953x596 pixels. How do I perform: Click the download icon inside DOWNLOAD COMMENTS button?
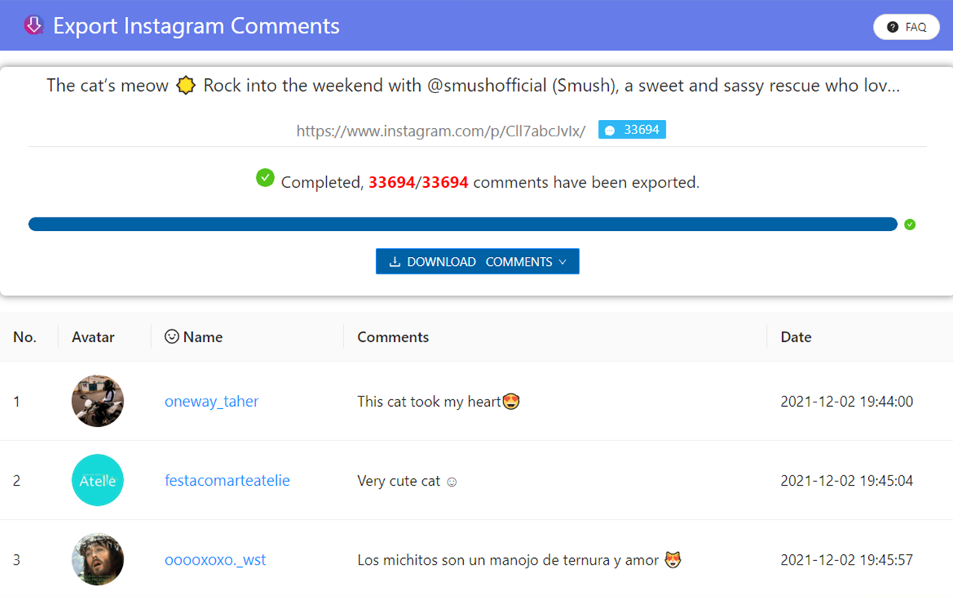(x=394, y=261)
